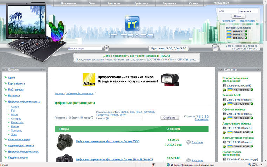Click the Отобрать filter button
The image size is (267, 167).
coord(169,118)
